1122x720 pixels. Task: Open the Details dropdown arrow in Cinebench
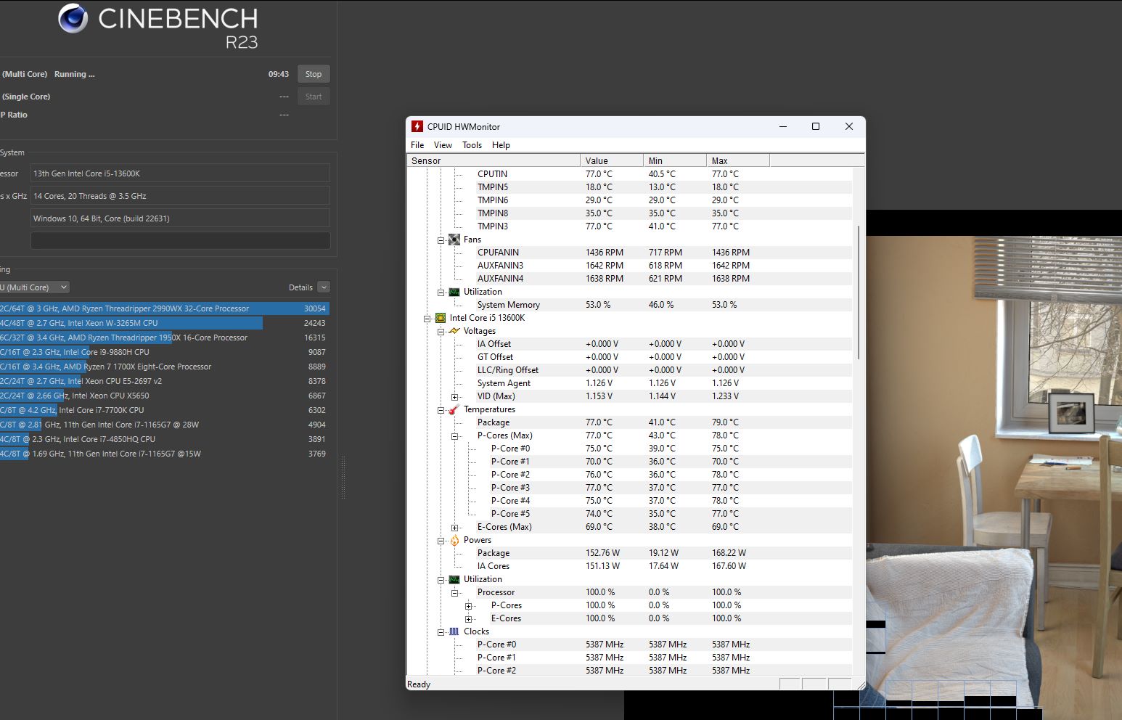point(324,287)
